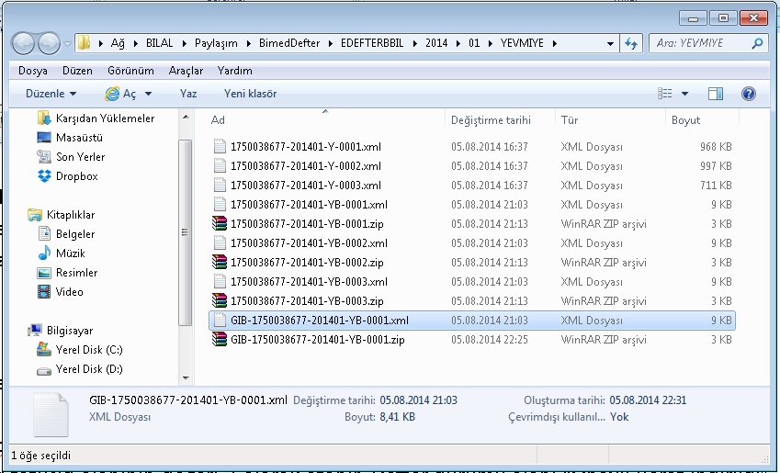Screen dimensions: 780x473
Task: Click WinRAR icon of 1750038677-201401-YB-0001.zip
Action: click(220, 223)
